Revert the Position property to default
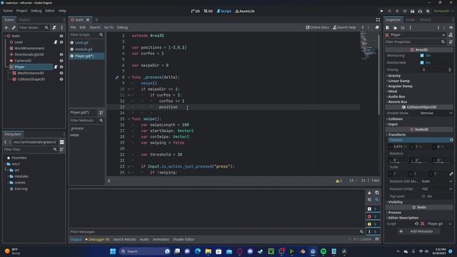Image resolution: width=457 pixels, height=257 pixels. [451, 140]
